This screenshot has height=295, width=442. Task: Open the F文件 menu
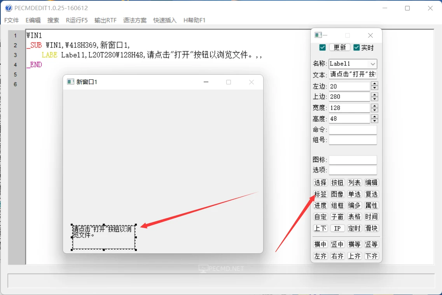click(12, 20)
